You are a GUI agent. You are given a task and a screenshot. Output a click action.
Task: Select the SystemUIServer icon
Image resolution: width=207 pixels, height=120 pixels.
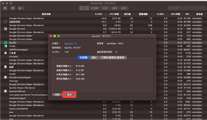tap(6, 91)
